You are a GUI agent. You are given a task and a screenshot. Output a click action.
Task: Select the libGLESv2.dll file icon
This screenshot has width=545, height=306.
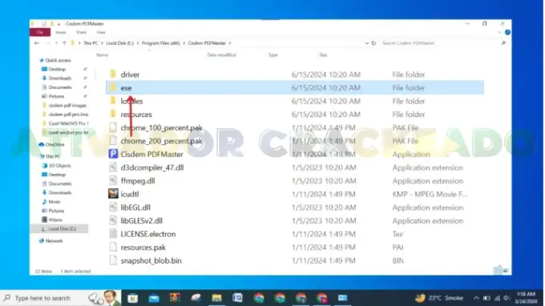tap(113, 220)
